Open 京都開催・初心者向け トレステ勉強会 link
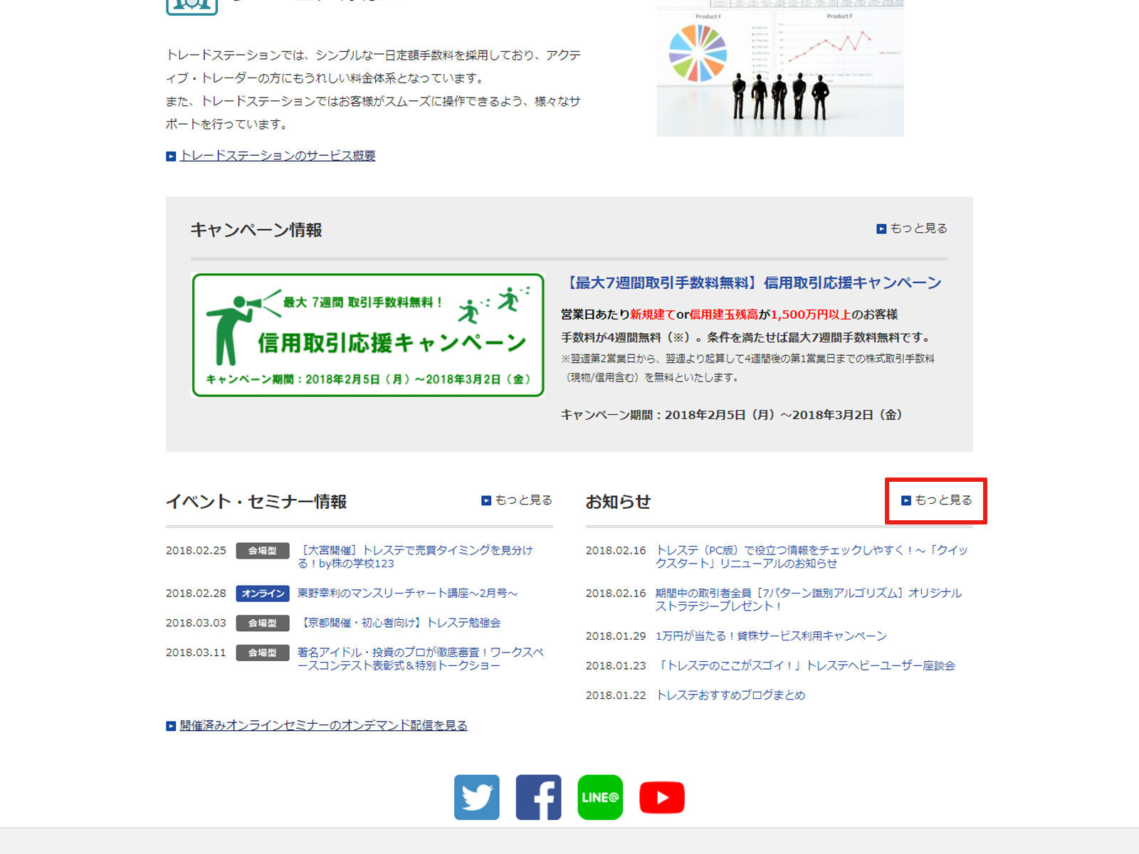 pos(399,623)
